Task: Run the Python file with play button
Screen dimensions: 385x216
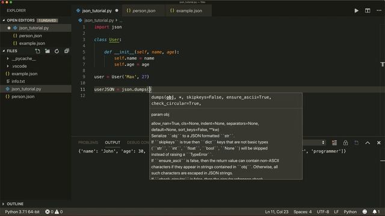Action: click(x=356, y=11)
